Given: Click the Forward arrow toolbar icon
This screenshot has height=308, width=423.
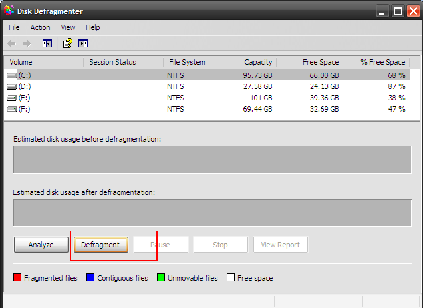Looking at the screenshot, I should pos(27,43).
